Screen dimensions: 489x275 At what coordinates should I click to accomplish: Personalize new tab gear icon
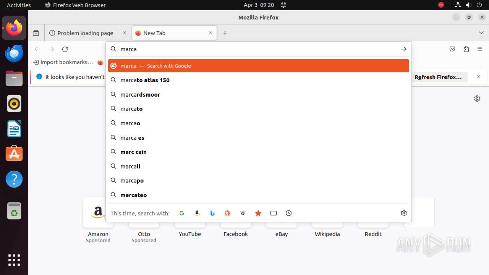coord(477,99)
